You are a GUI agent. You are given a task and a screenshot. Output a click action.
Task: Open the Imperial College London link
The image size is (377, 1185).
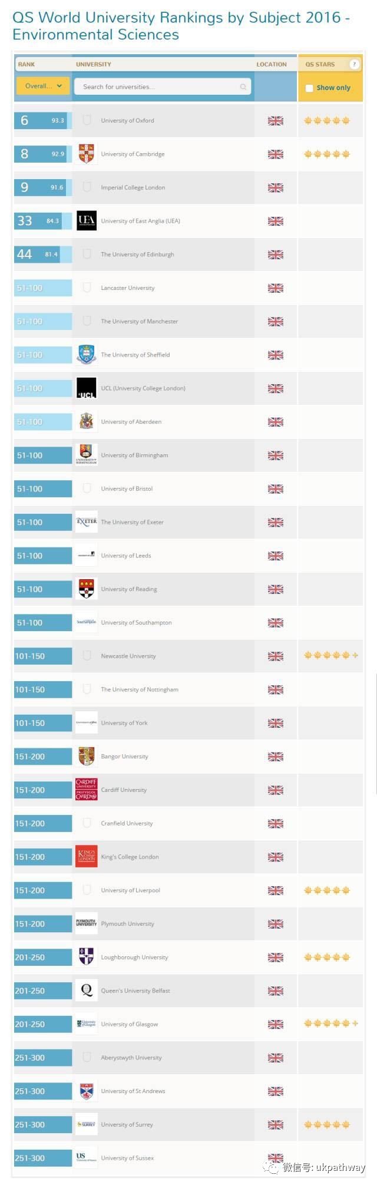pos(133,187)
